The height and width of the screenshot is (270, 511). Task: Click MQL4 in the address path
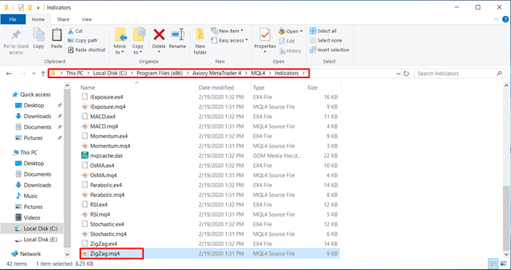pyautogui.click(x=258, y=73)
